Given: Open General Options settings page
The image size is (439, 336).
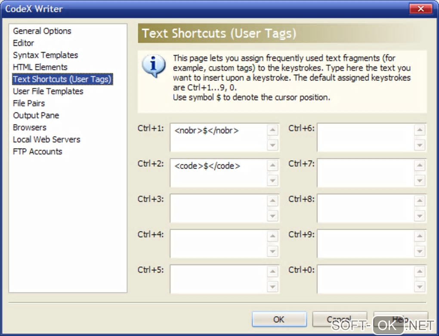Looking at the screenshot, I should [42, 31].
